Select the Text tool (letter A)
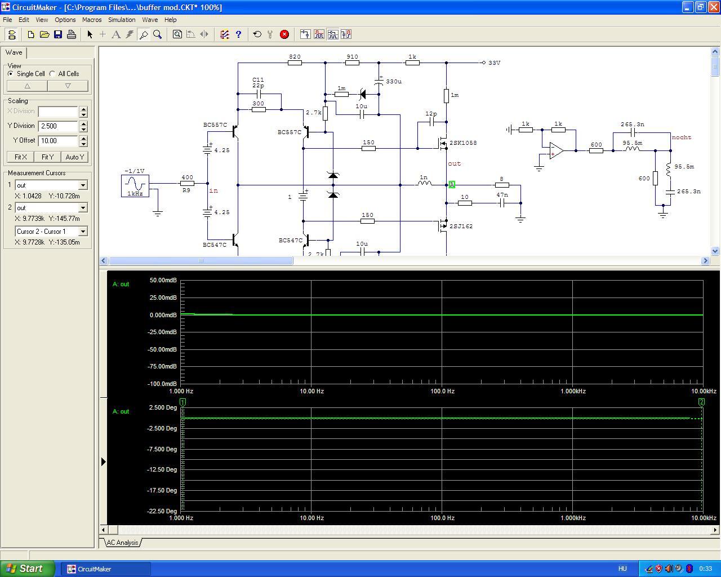 click(x=116, y=34)
